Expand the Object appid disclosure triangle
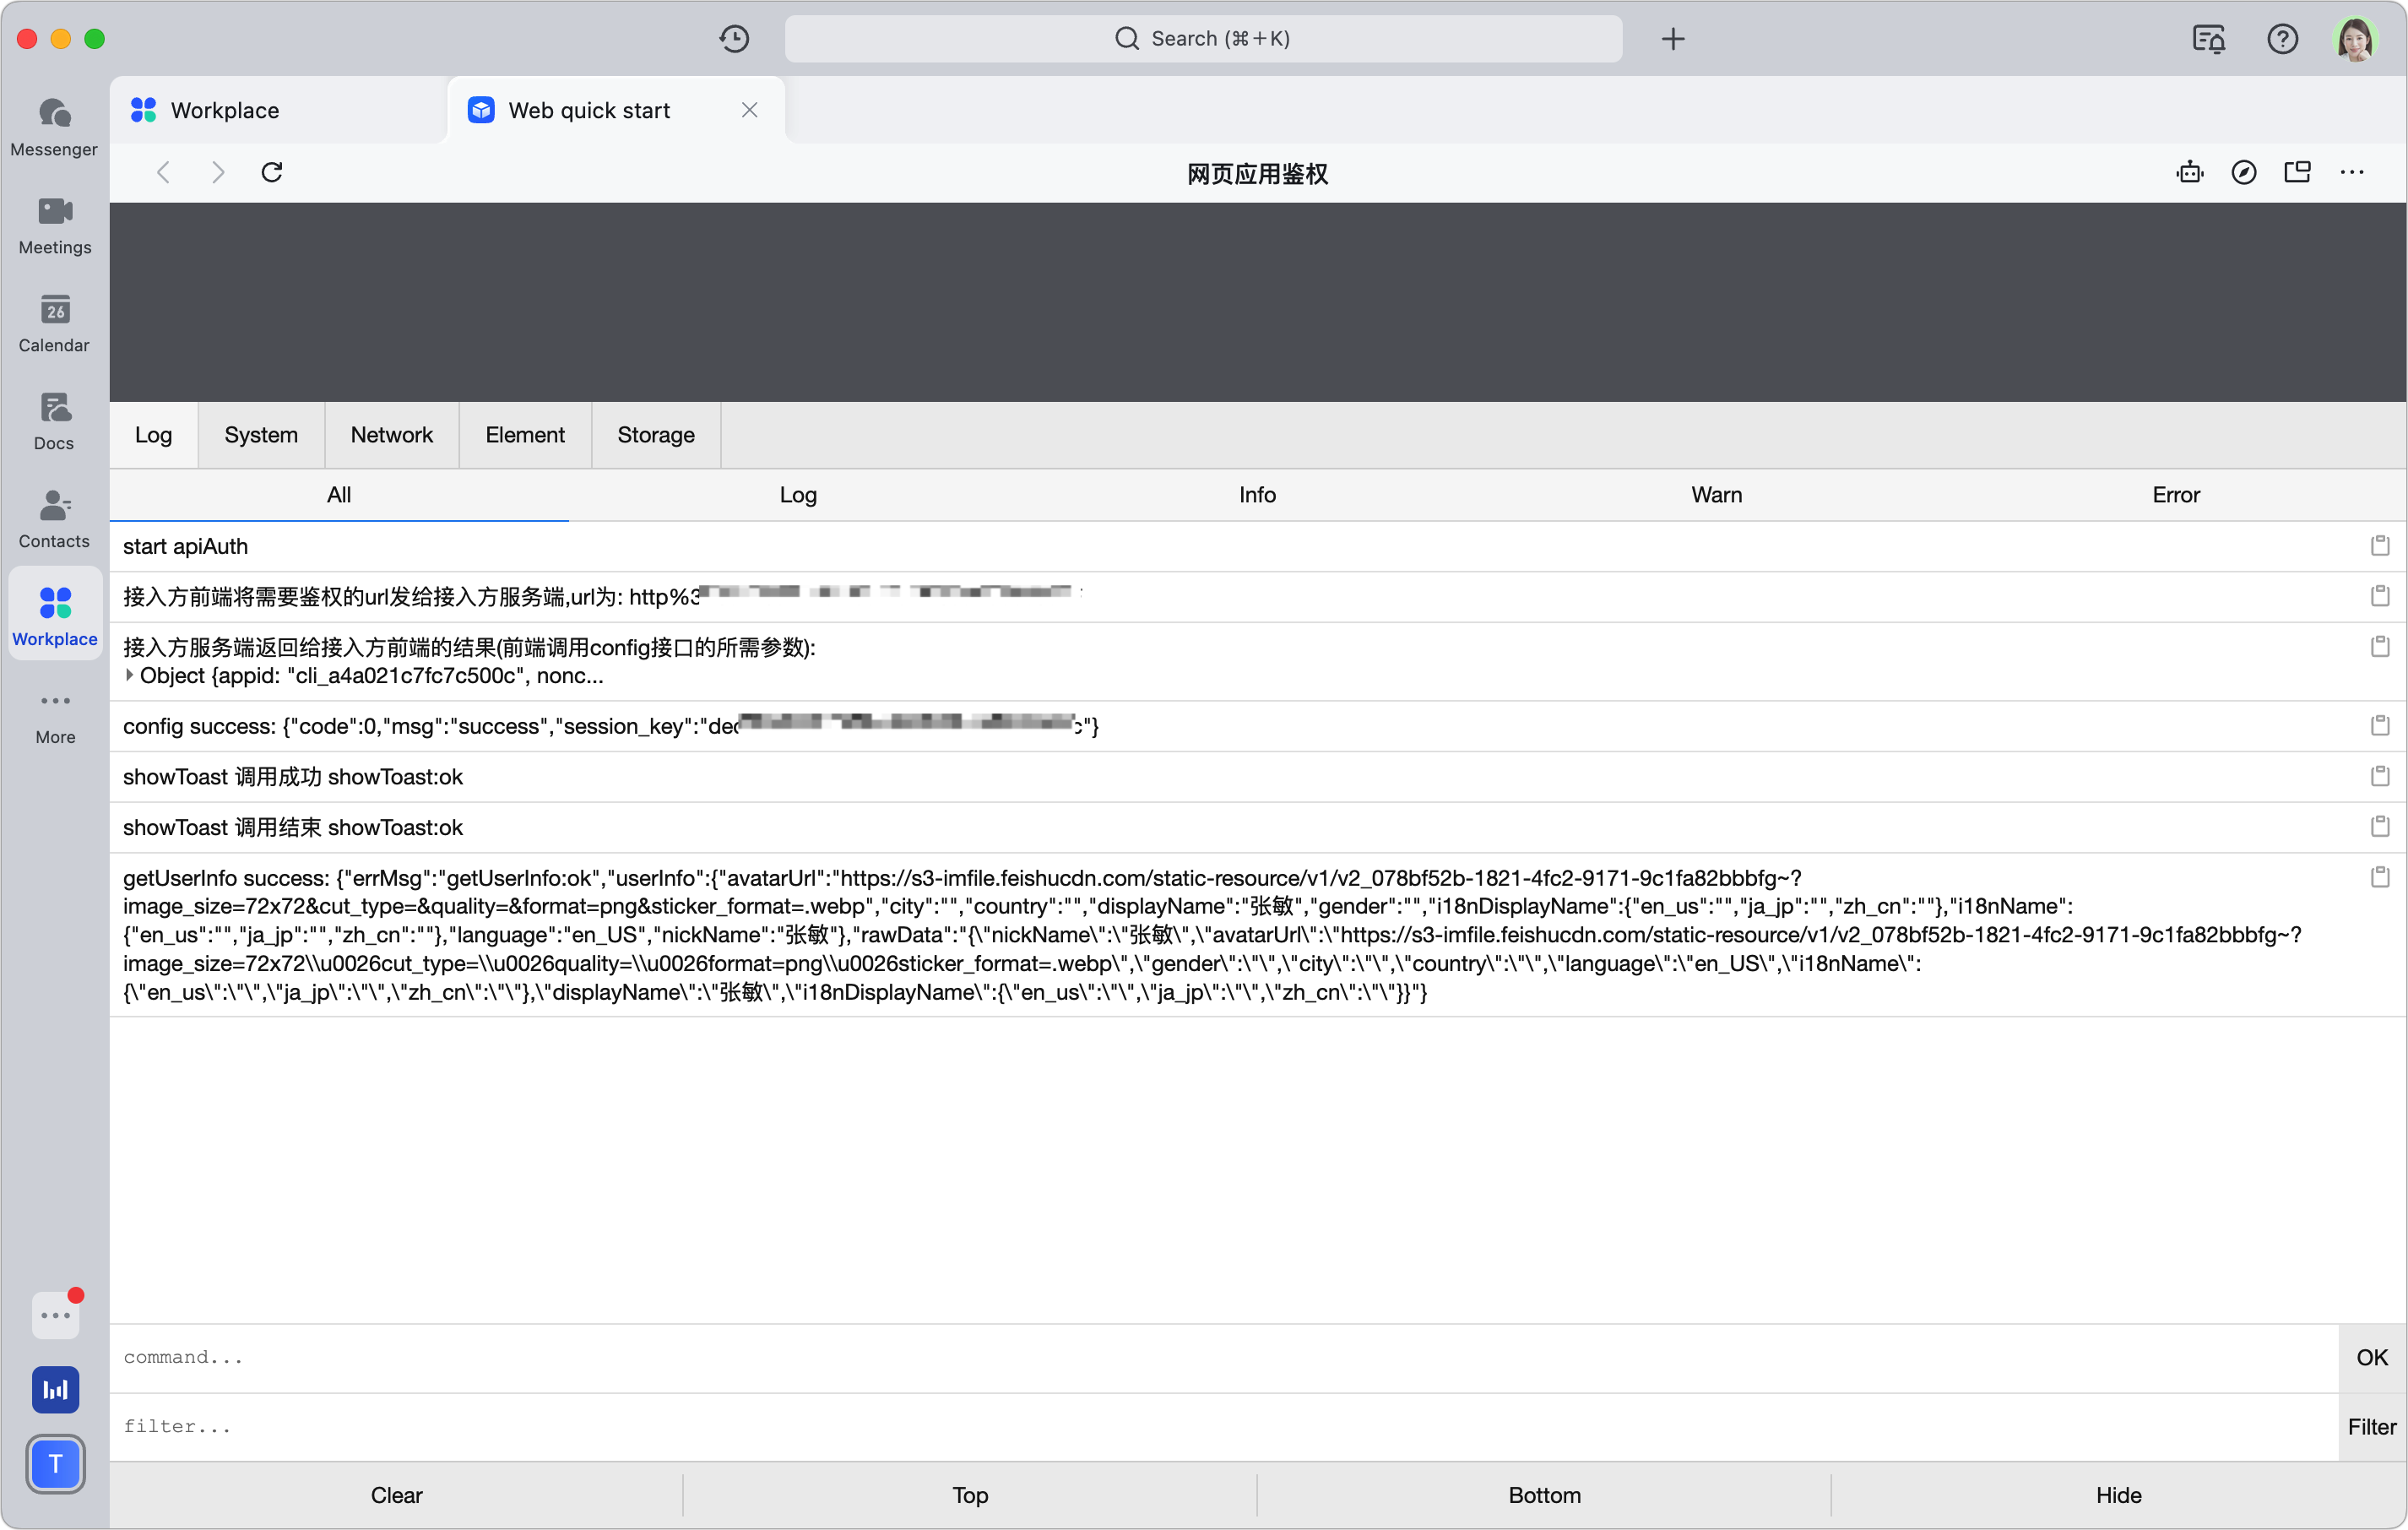 point(130,676)
